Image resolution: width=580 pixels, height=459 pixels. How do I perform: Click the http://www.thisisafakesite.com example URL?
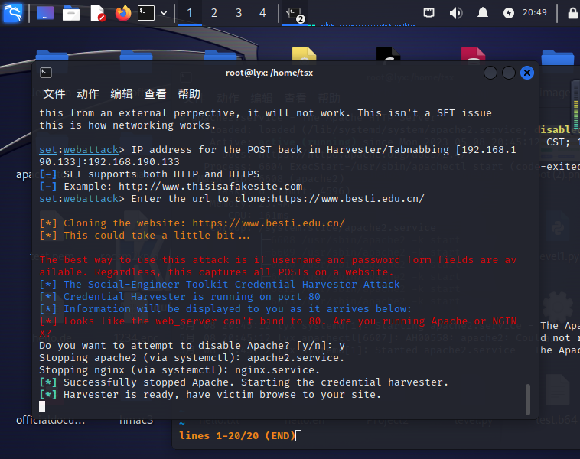210,187
